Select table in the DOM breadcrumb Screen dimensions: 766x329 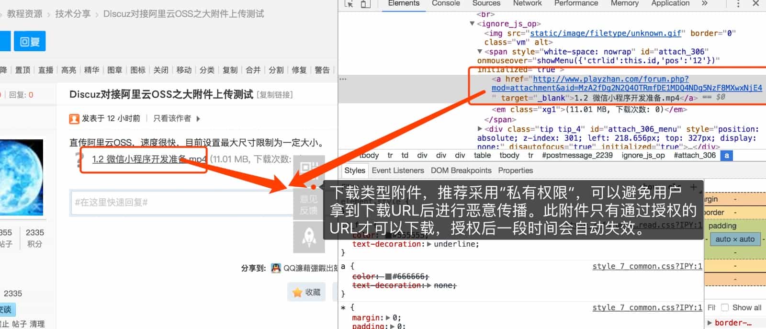click(482, 155)
